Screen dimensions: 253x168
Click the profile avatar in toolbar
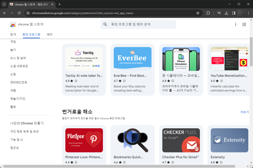tap(241, 13)
